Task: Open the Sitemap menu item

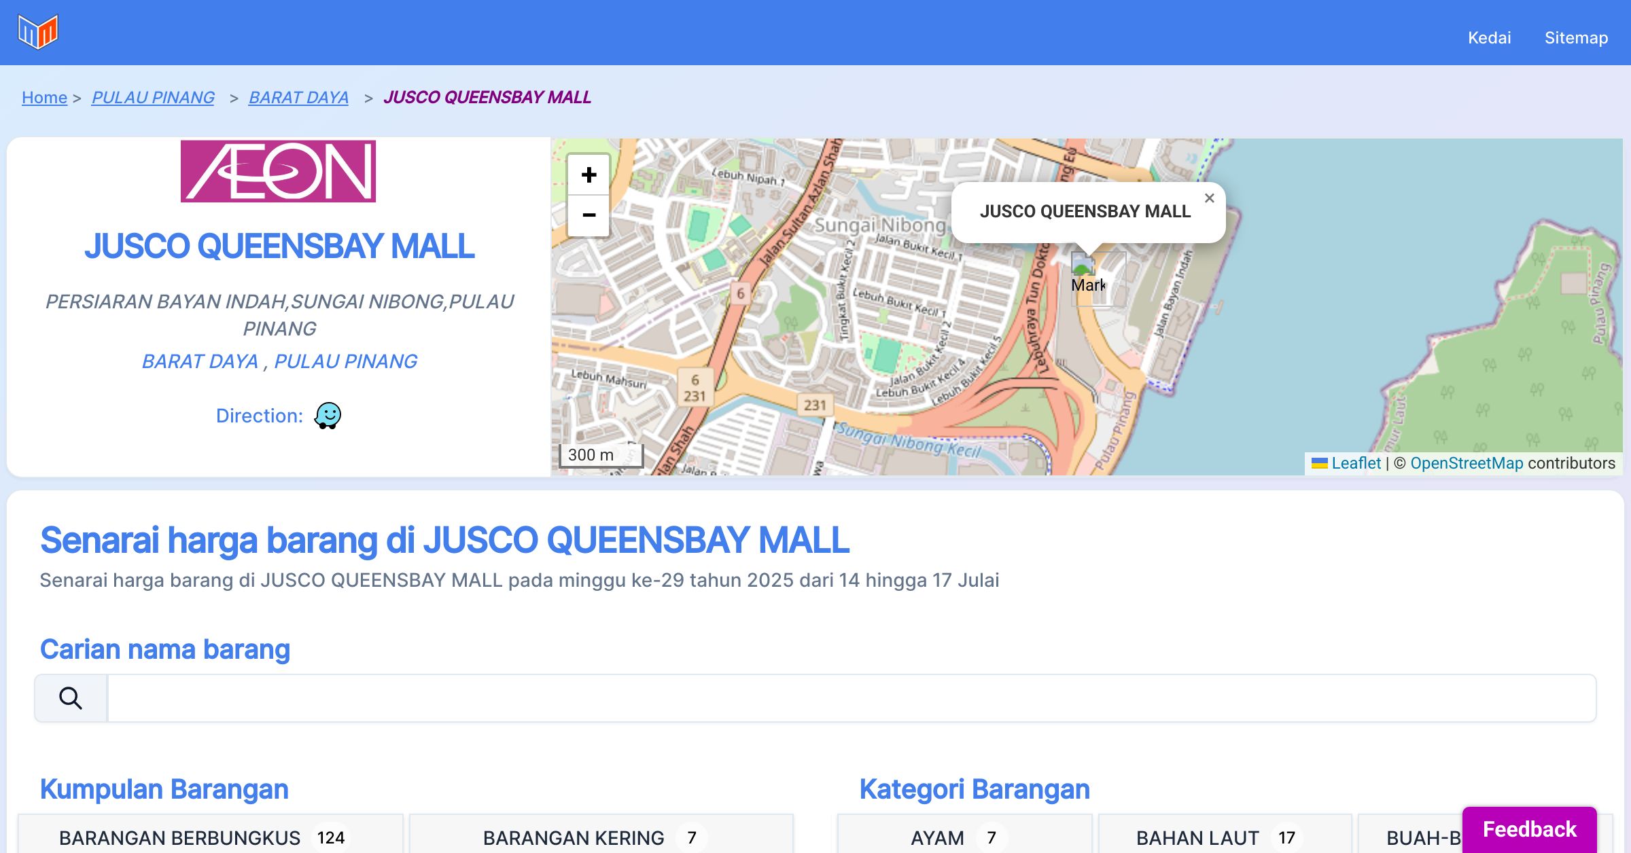Action: tap(1576, 37)
